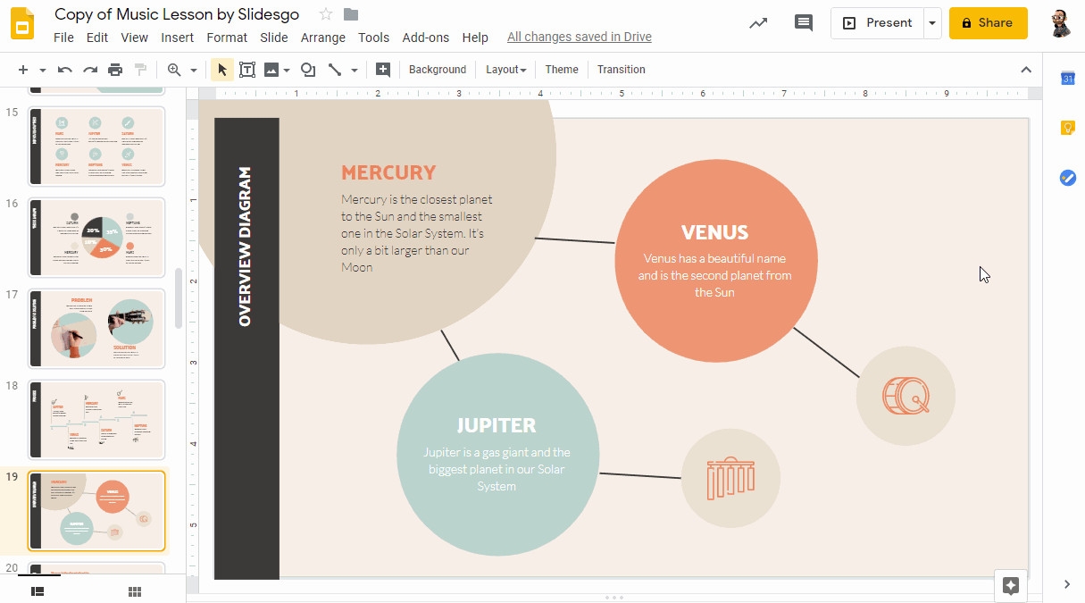Open the File menu

coord(63,38)
